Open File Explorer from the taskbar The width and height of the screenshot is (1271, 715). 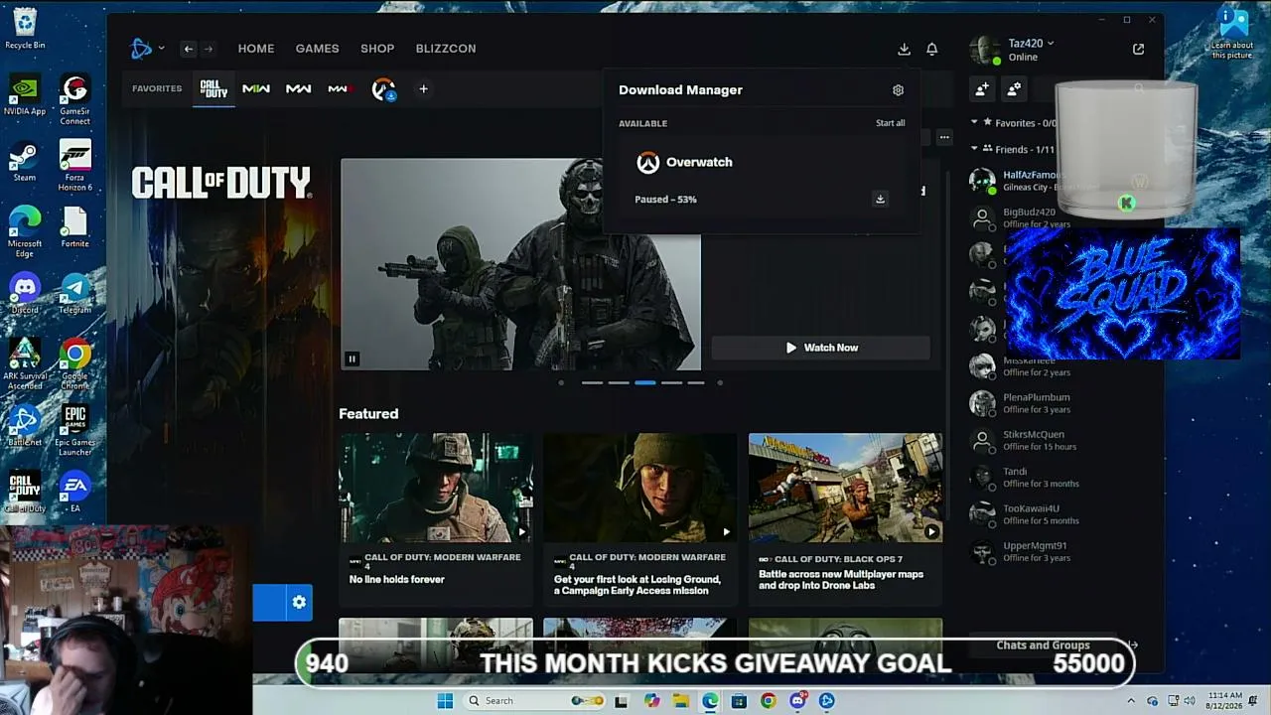click(x=680, y=701)
